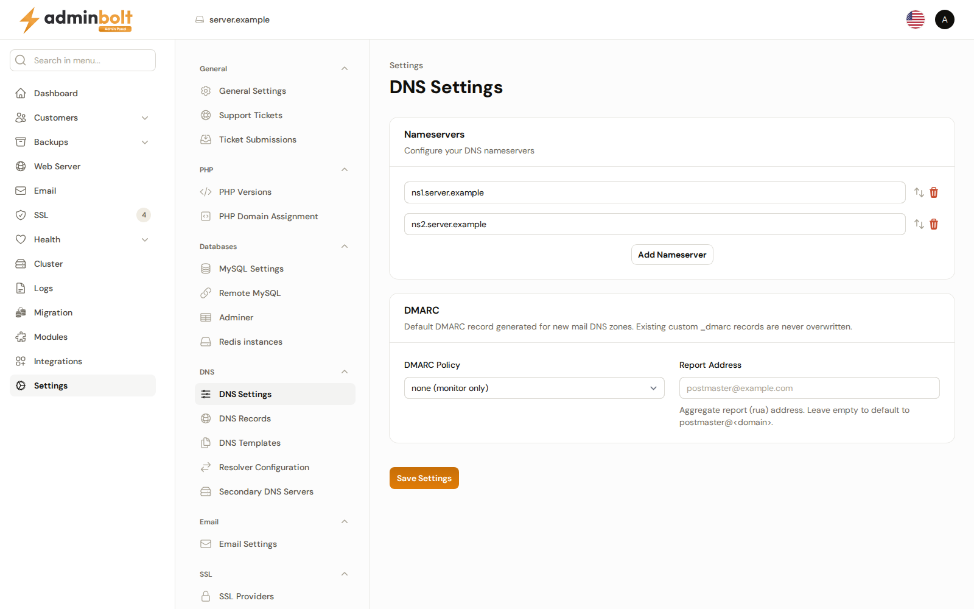
Task: Click the Cluster icon
Action: click(x=21, y=264)
